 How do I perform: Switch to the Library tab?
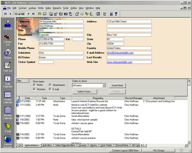93,145
